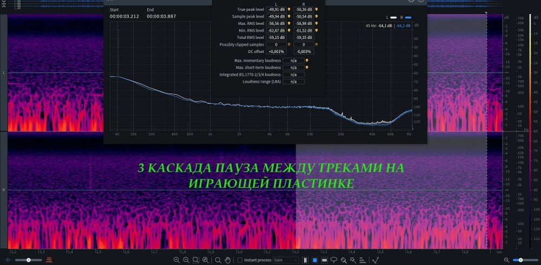Click the -61,52 dB Min. RMS value

point(304,30)
